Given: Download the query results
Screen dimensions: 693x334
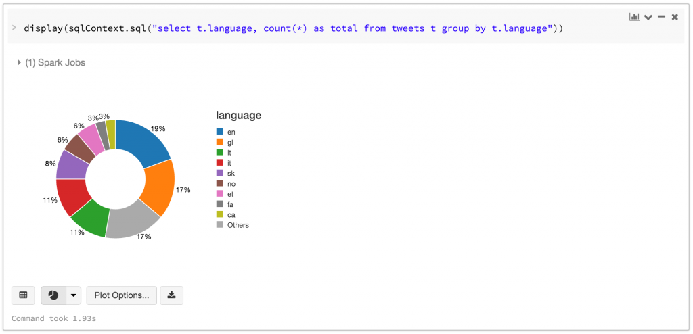Looking at the screenshot, I should coord(171,295).
